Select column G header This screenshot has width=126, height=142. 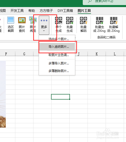point(24,54)
